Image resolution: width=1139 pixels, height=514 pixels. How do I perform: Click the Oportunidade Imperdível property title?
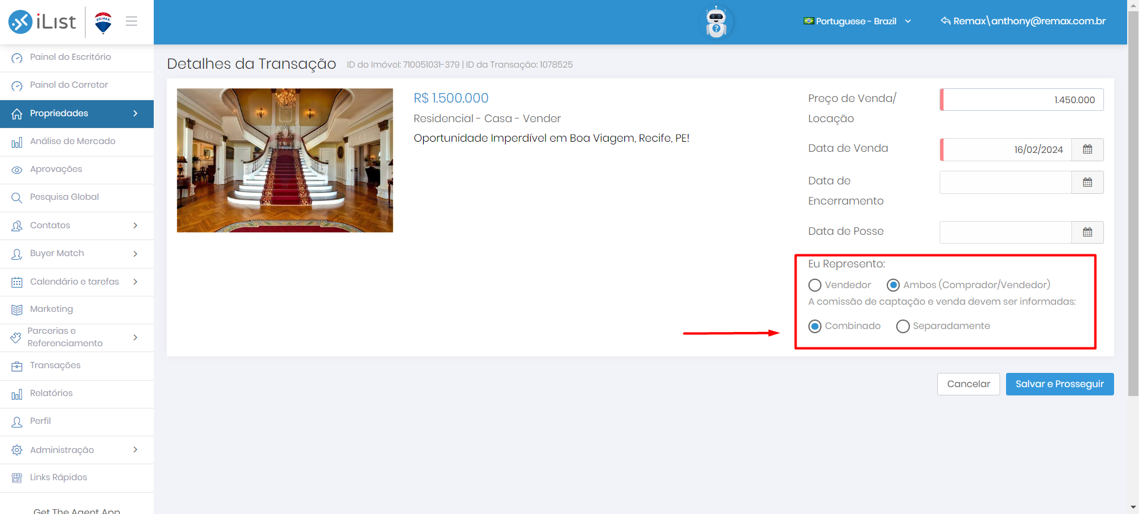[551, 138]
